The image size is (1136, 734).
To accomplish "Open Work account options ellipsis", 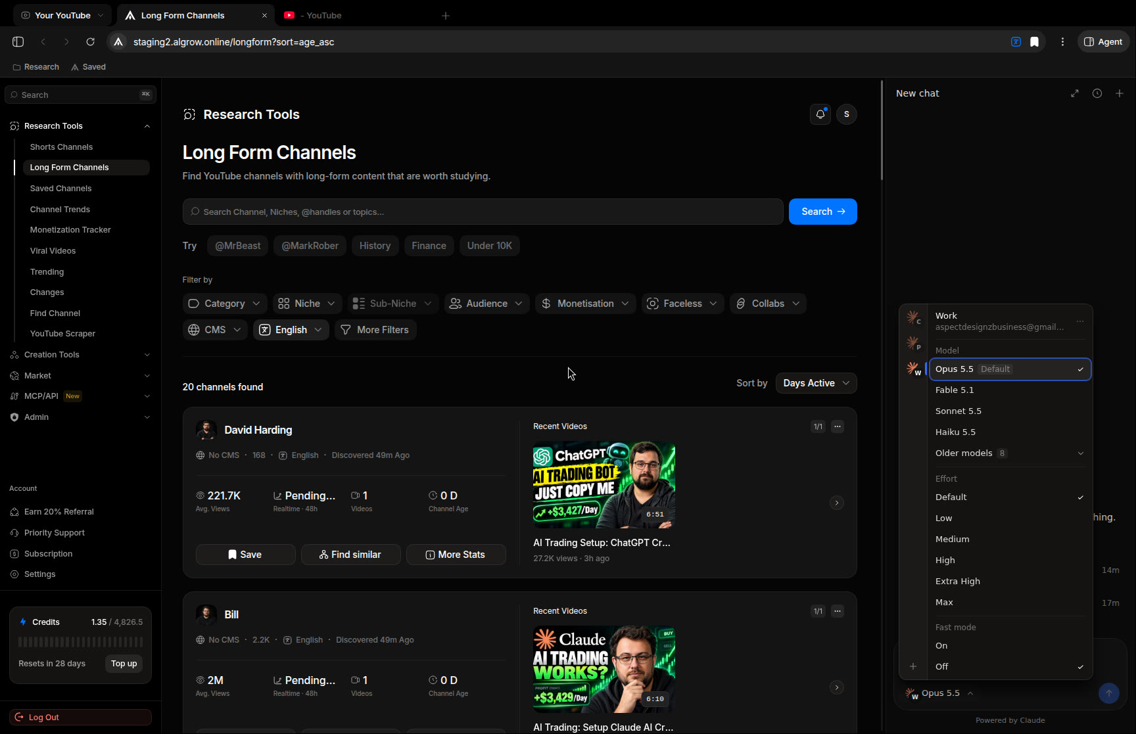I will (1080, 321).
